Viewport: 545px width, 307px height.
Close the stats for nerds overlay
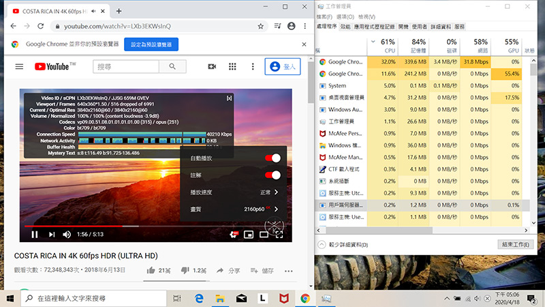pos(229,98)
